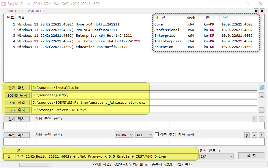Toggle the 기본 부팅 항목 유지 checkbox
This screenshot has width=268, height=168.
click(157, 135)
